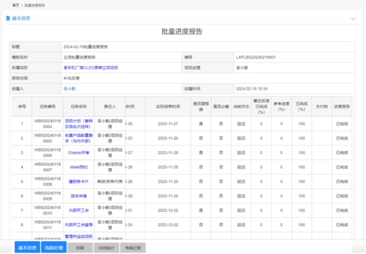Open the 品名申请 task link

(x=78, y=196)
